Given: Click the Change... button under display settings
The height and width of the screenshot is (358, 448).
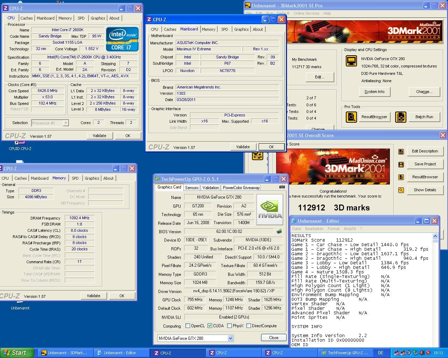Looking at the screenshot, I should tap(424, 92).
